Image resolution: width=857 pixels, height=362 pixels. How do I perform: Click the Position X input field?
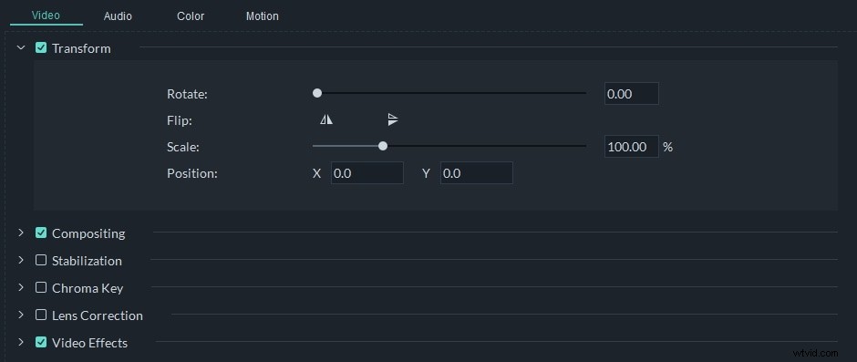tap(367, 173)
